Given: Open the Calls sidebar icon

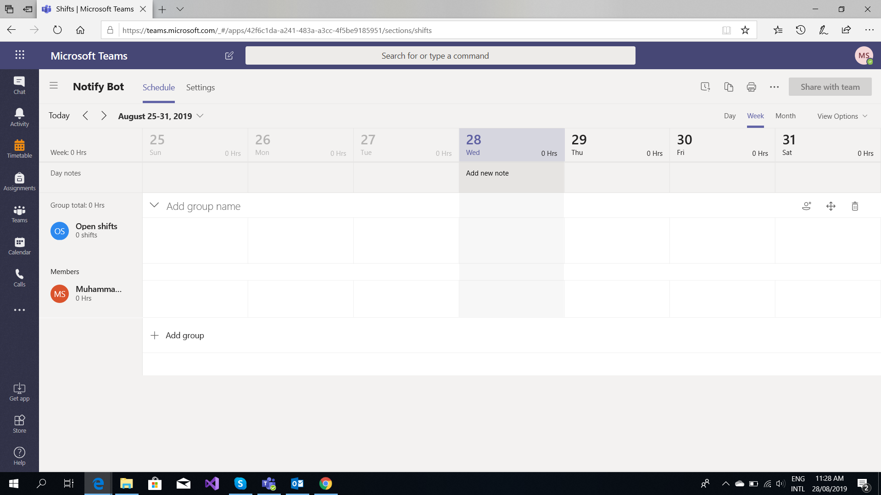Looking at the screenshot, I should 19,278.
